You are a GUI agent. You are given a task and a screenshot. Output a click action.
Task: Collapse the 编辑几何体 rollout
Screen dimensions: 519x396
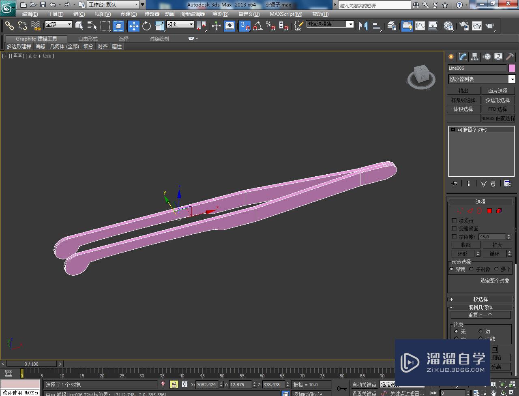480,307
